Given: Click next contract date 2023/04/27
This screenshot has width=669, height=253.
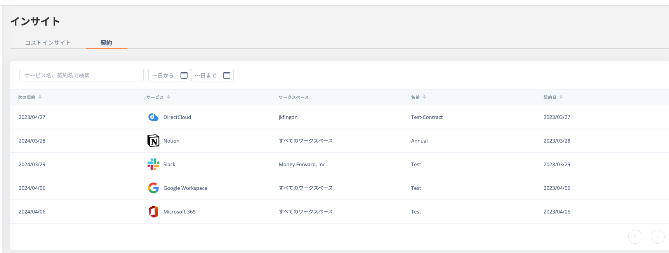Looking at the screenshot, I should [32, 117].
